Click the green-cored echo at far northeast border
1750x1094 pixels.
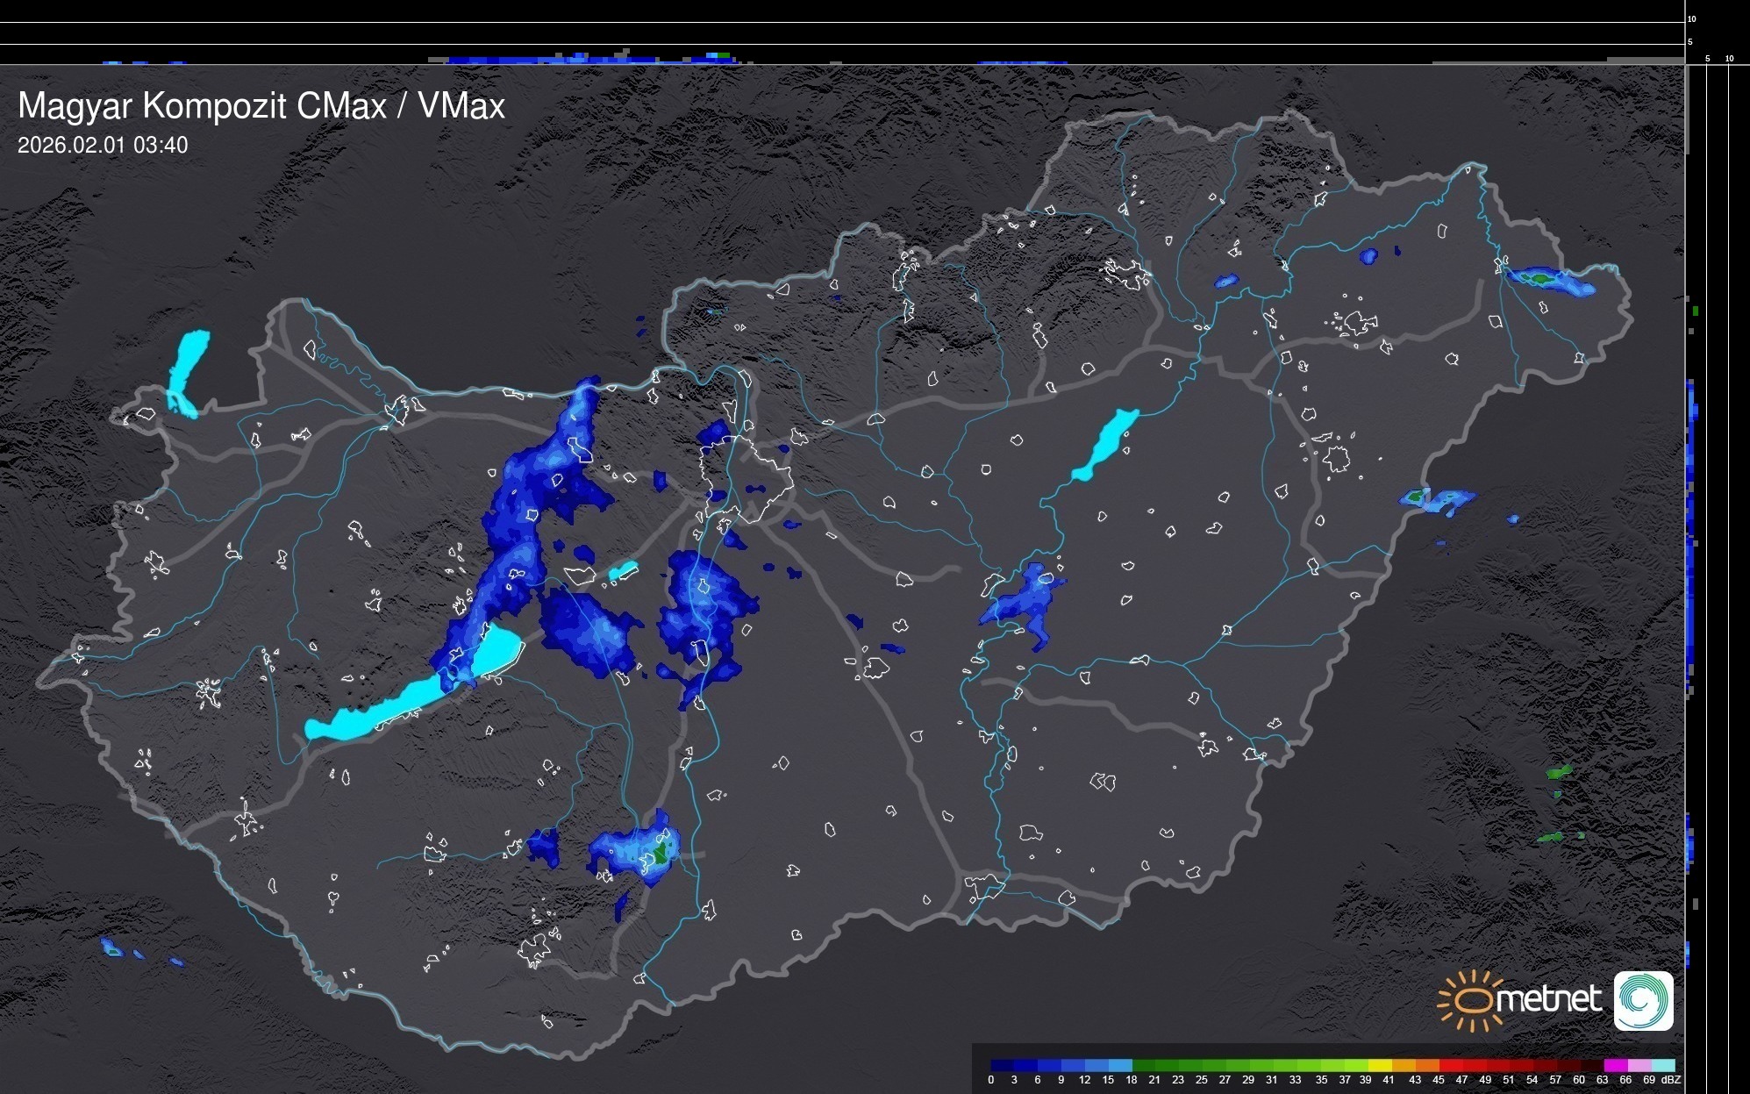(1541, 278)
